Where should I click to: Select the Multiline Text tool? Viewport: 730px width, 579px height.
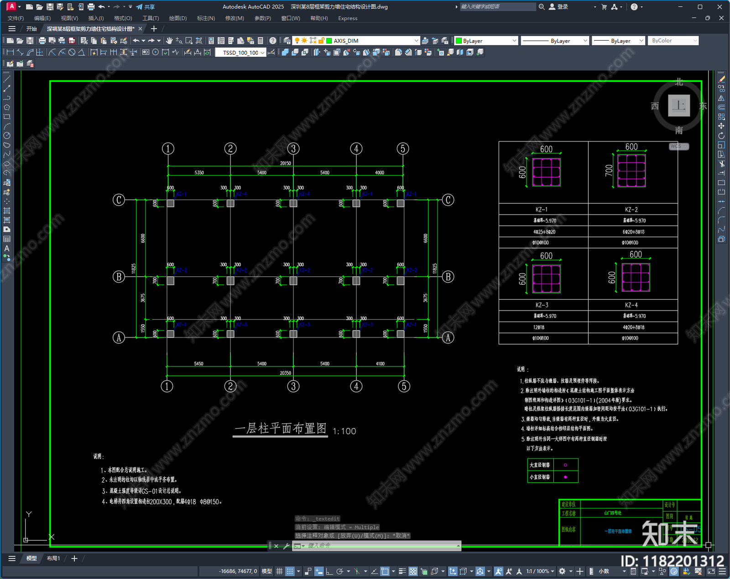click(7, 248)
